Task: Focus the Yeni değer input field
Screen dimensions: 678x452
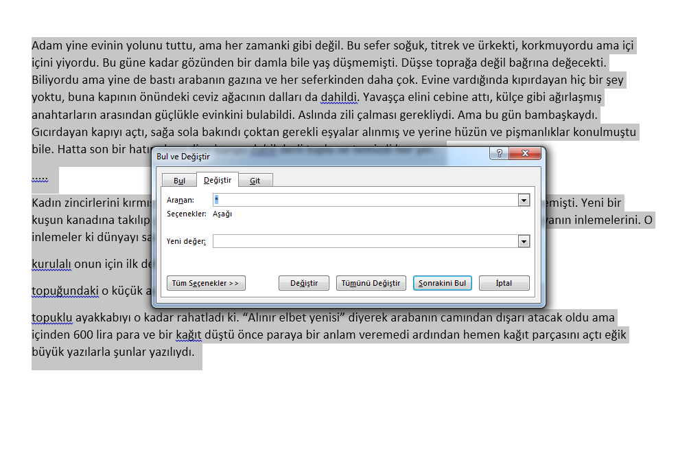Action: tap(365, 241)
